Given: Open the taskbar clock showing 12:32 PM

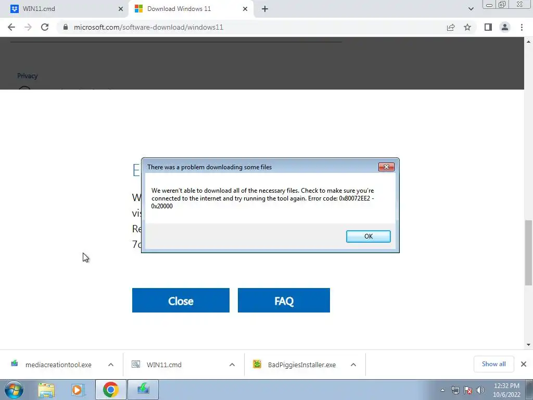Looking at the screenshot, I should coord(506,390).
